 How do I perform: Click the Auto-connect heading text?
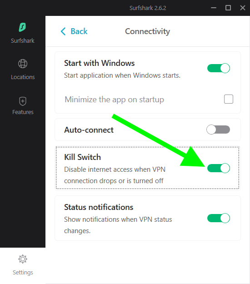click(x=89, y=130)
